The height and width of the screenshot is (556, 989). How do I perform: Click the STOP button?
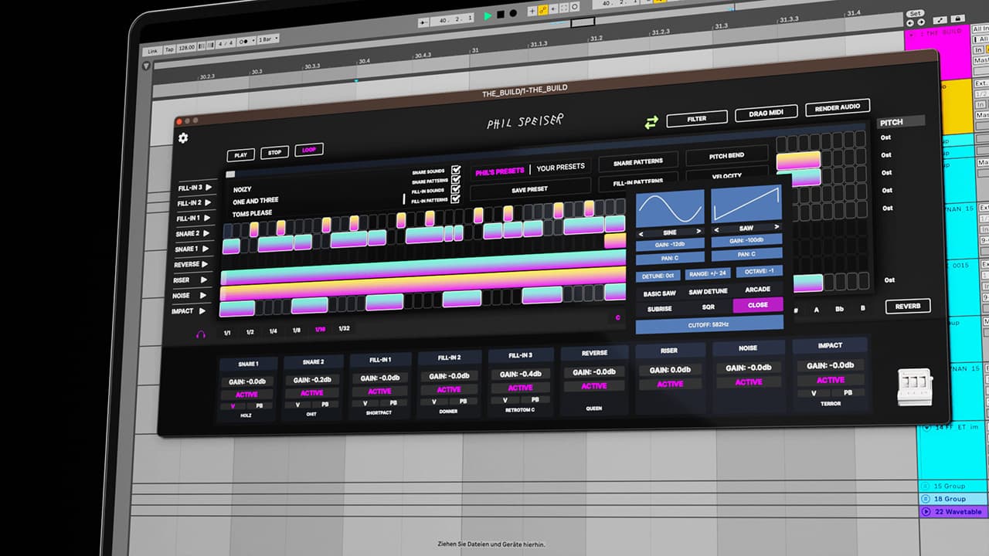click(x=274, y=153)
